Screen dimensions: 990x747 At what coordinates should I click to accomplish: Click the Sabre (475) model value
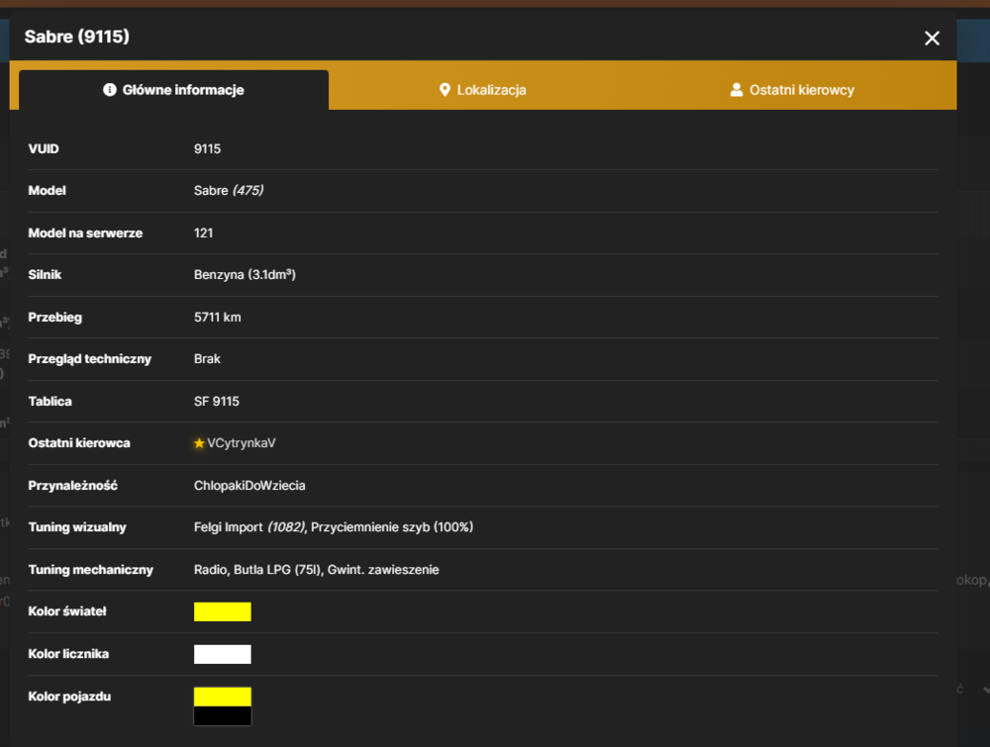229,191
